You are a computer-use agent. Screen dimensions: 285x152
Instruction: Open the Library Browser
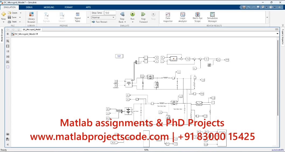31,18
